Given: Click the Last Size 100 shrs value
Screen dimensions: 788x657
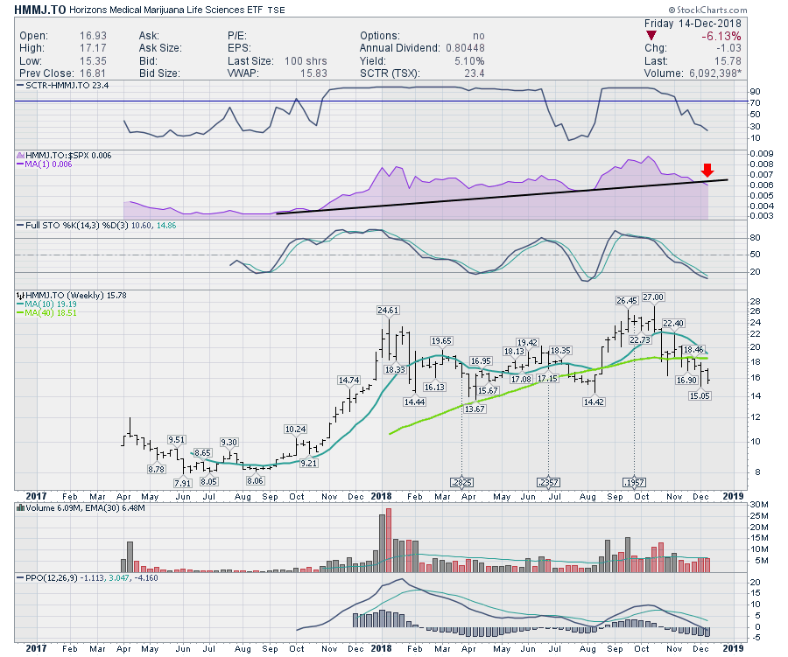Looking at the screenshot, I should pyautogui.click(x=306, y=61).
